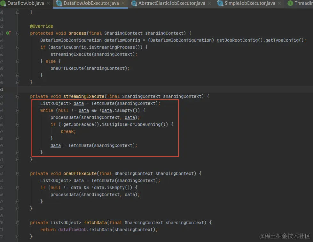Click the dataflowJob field in the return statement
The image size is (313, 242).
tap(72, 230)
